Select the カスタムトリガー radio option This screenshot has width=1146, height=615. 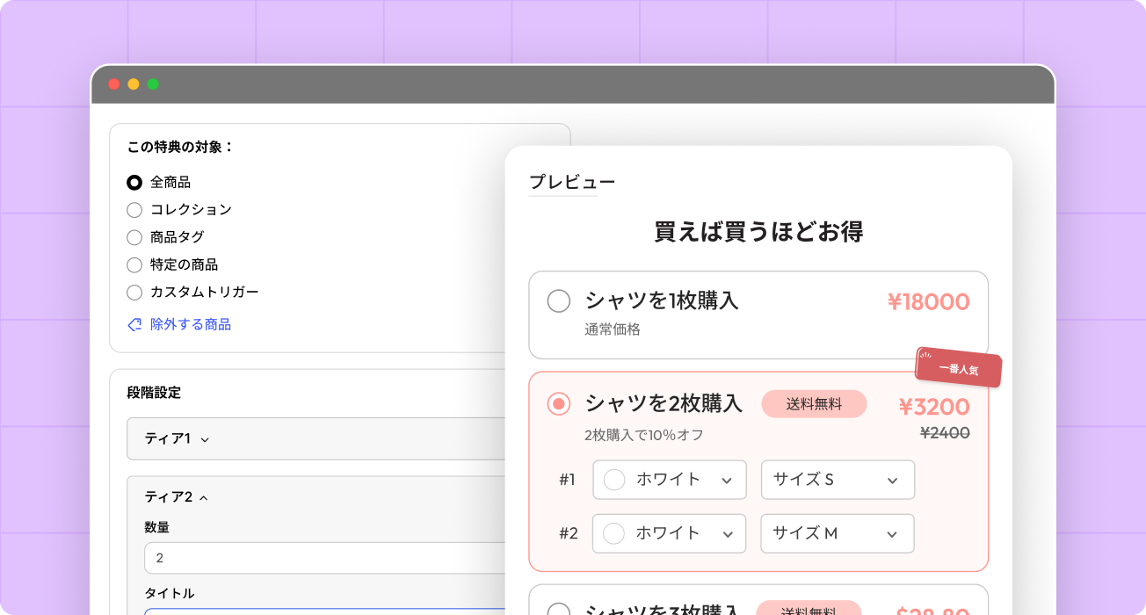tap(134, 293)
